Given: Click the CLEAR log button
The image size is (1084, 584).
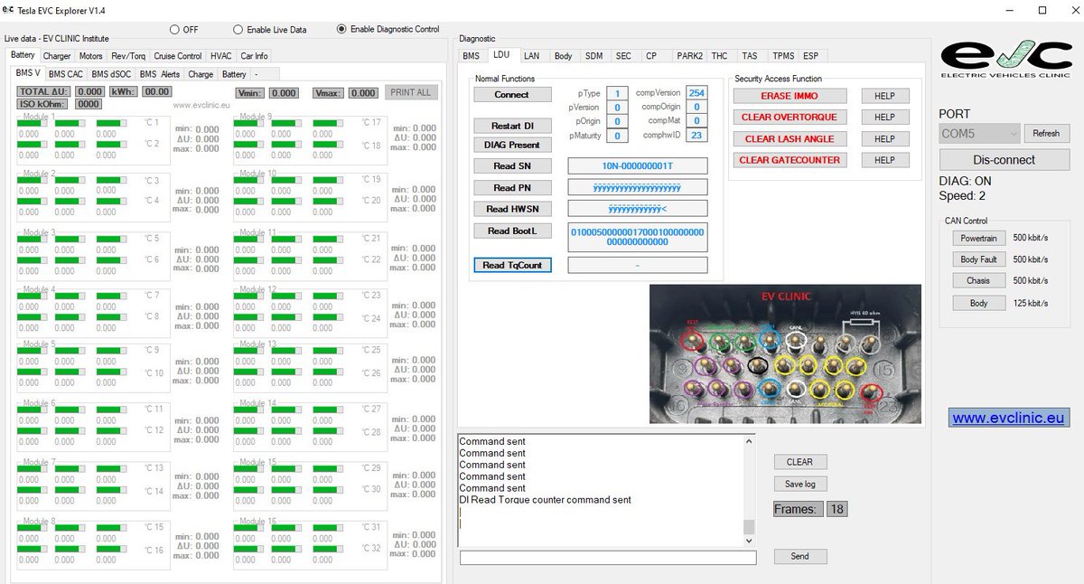Looking at the screenshot, I should tap(799, 462).
